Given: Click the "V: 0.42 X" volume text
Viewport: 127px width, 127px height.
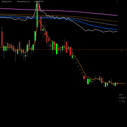Looking at the screenshot, I should tap(122, 98).
